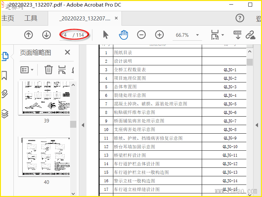Close the 页面缩略图 panel
Viewport: 262px width, 197px height.
point(67,53)
